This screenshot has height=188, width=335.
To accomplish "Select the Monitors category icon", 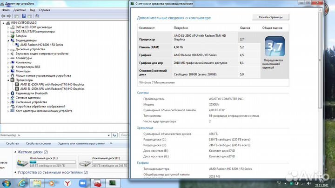I will (13, 71).
